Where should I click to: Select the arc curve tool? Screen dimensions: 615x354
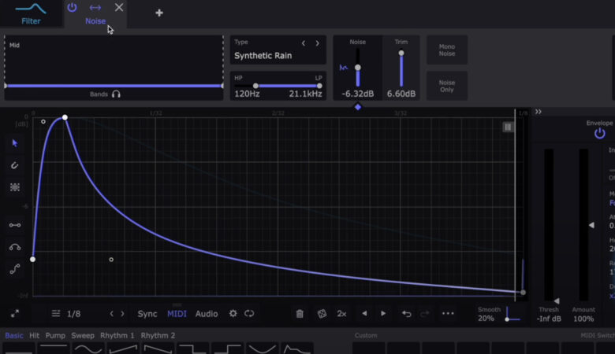click(15, 247)
